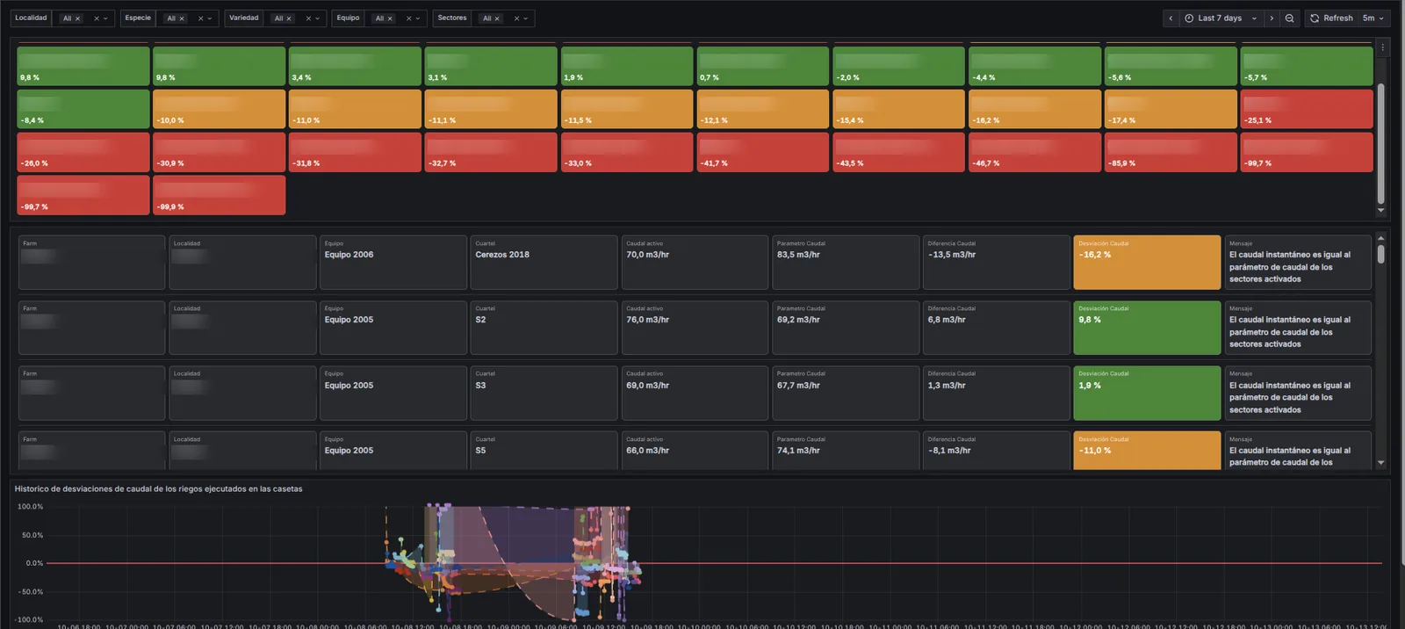Remove the All chip from Variedad filter
This screenshot has height=629, width=1405.
coord(289,18)
